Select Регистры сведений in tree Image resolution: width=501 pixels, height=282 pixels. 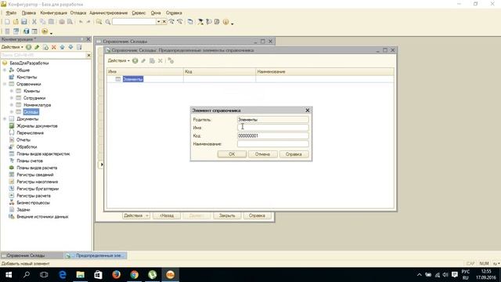pos(35,175)
